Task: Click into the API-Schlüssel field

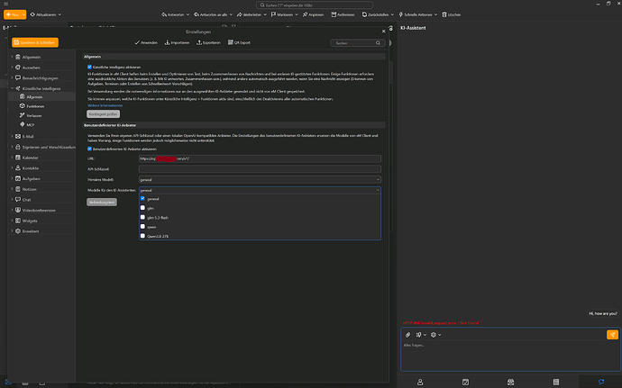Action: tap(260, 169)
